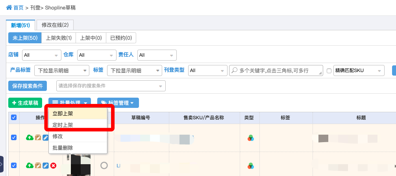Open the 首页 breadcrumb link
The image size is (396, 176).
(19, 8)
